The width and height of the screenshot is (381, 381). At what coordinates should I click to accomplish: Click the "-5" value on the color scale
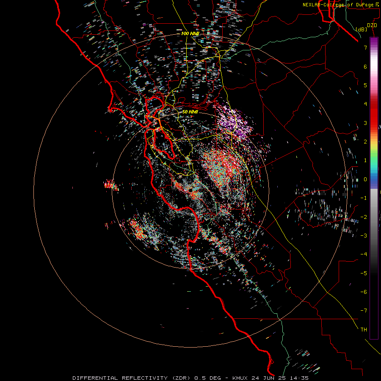[364, 273]
